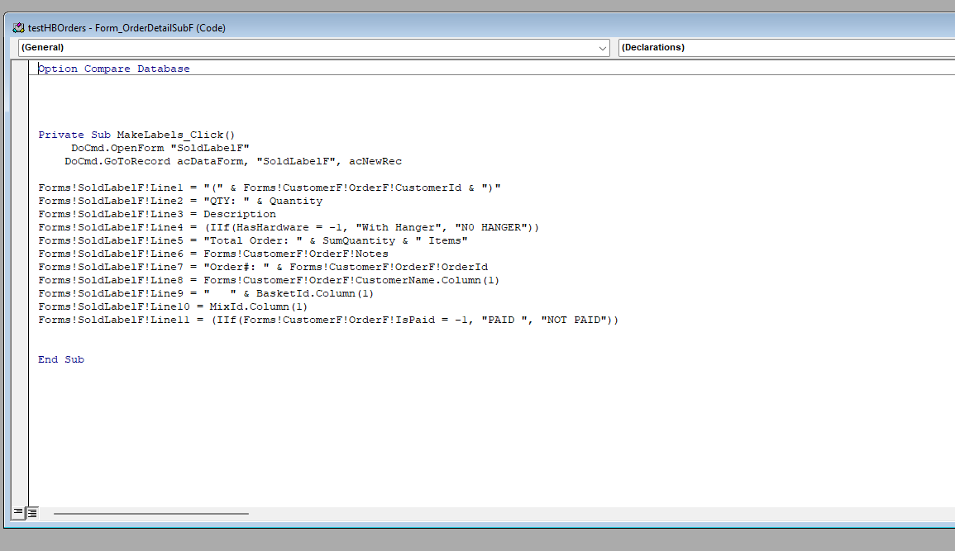Screen dimensions: 955x551
Task: Toggle breakpoint in margin beside Line11 assignment
Action: click(x=21, y=320)
